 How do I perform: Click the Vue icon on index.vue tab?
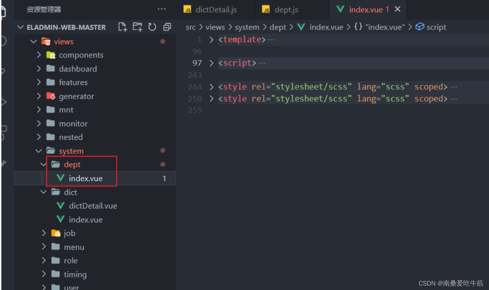(x=340, y=9)
